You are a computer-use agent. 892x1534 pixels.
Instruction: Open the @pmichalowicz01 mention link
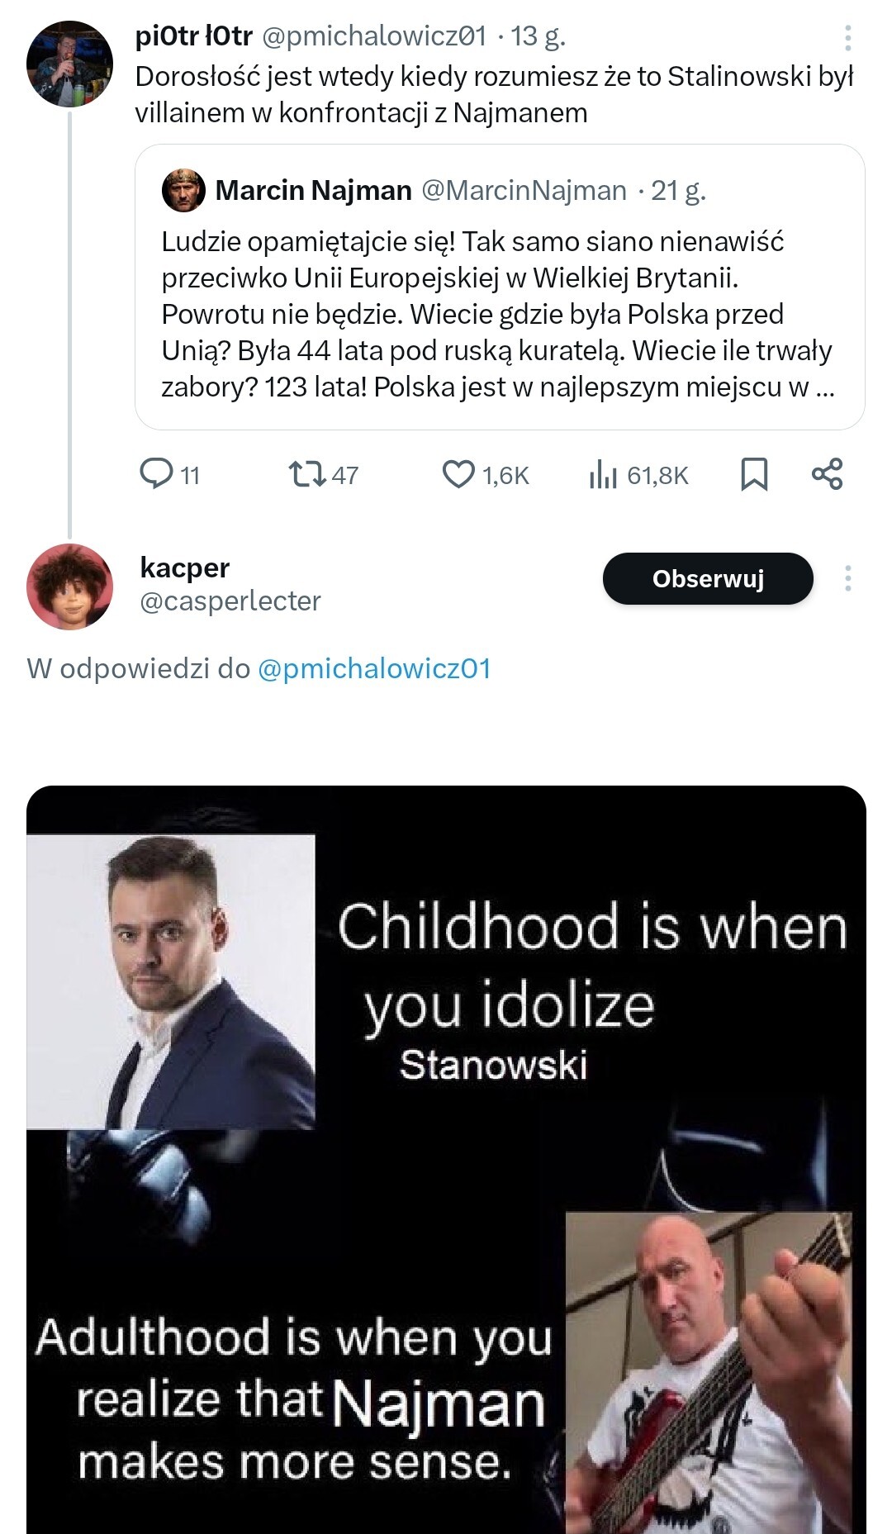point(374,668)
